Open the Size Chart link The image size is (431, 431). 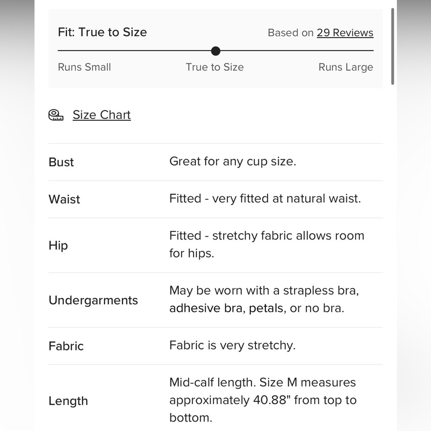click(102, 115)
